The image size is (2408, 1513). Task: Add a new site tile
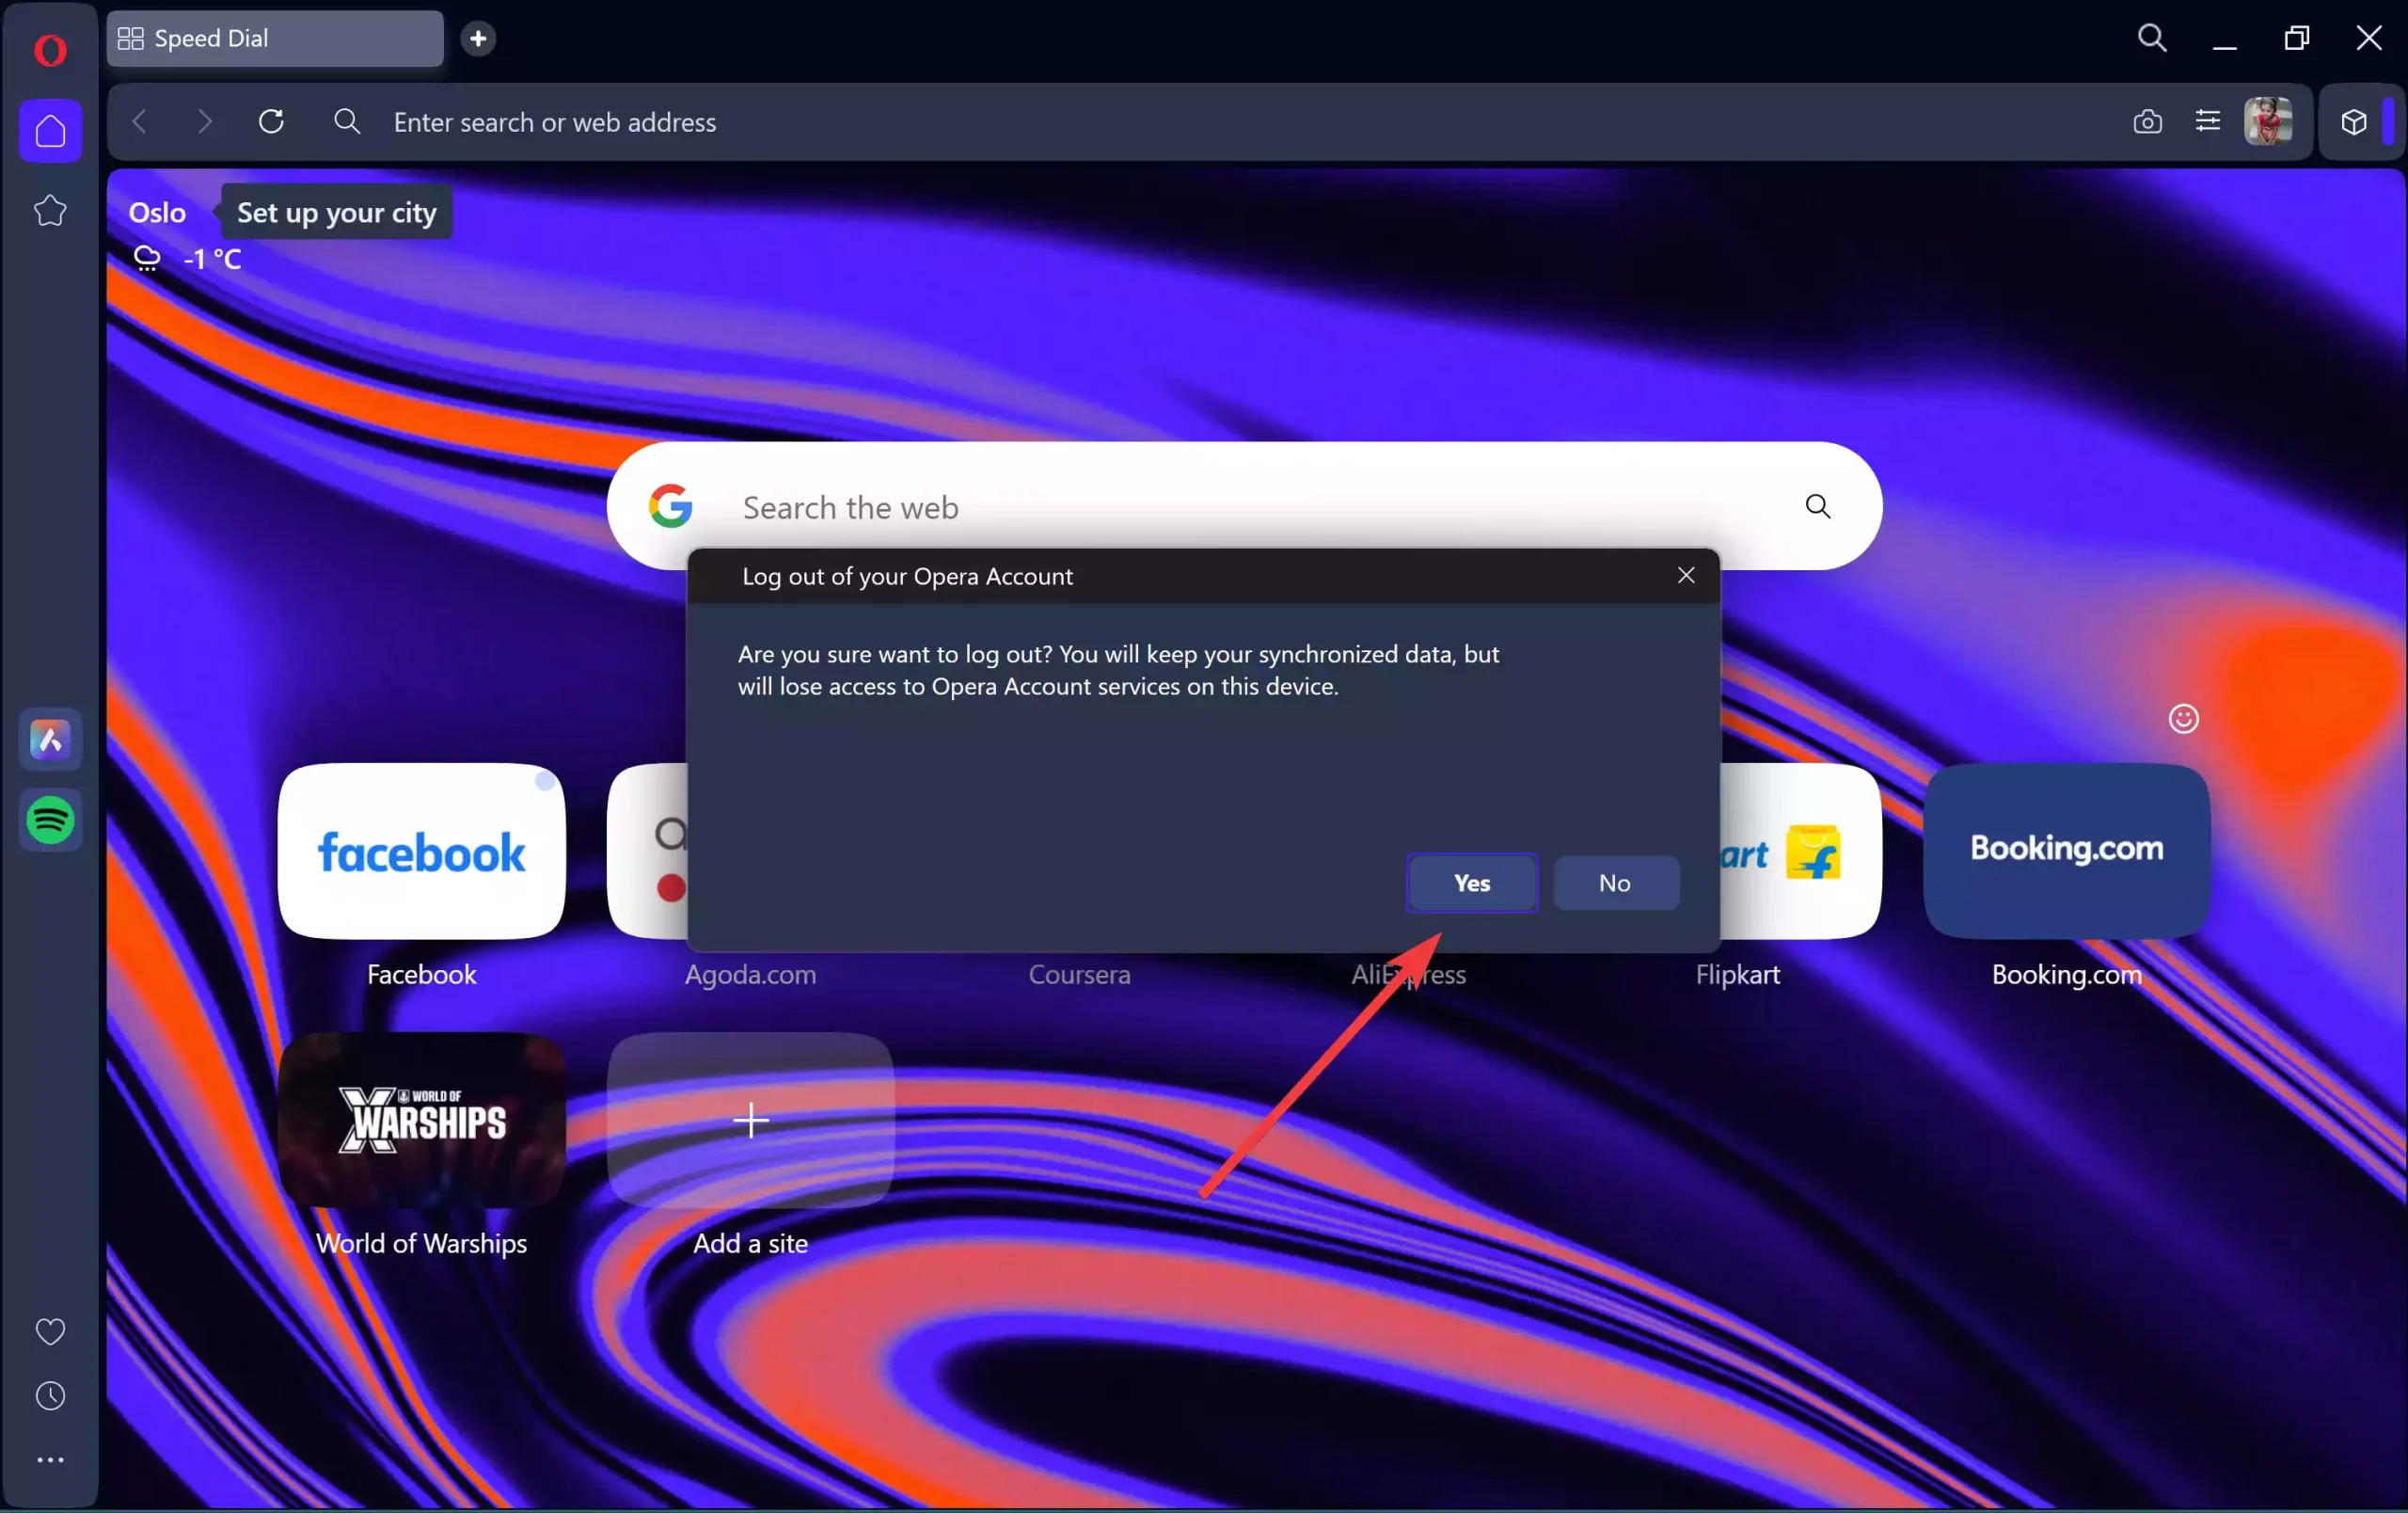(749, 1122)
